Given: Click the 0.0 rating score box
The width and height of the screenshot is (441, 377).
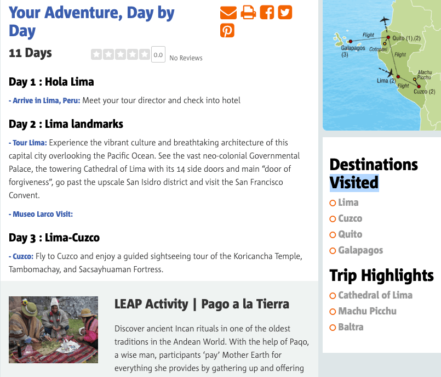Looking at the screenshot, I should (158, 54).
